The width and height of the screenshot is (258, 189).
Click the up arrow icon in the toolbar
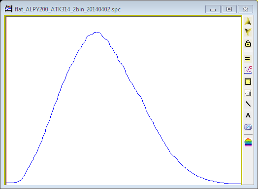[x=248, y=21]
